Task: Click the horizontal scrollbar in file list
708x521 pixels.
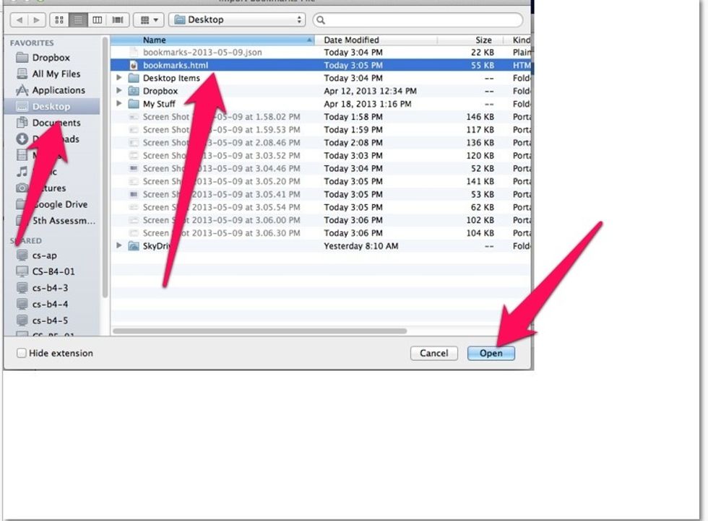Action: (x=260, y=331)
